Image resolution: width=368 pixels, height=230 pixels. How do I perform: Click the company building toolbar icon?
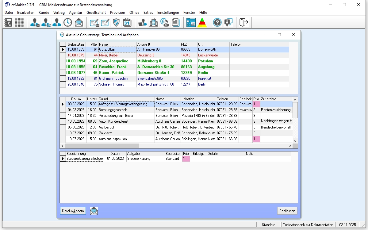click(154, 22)
